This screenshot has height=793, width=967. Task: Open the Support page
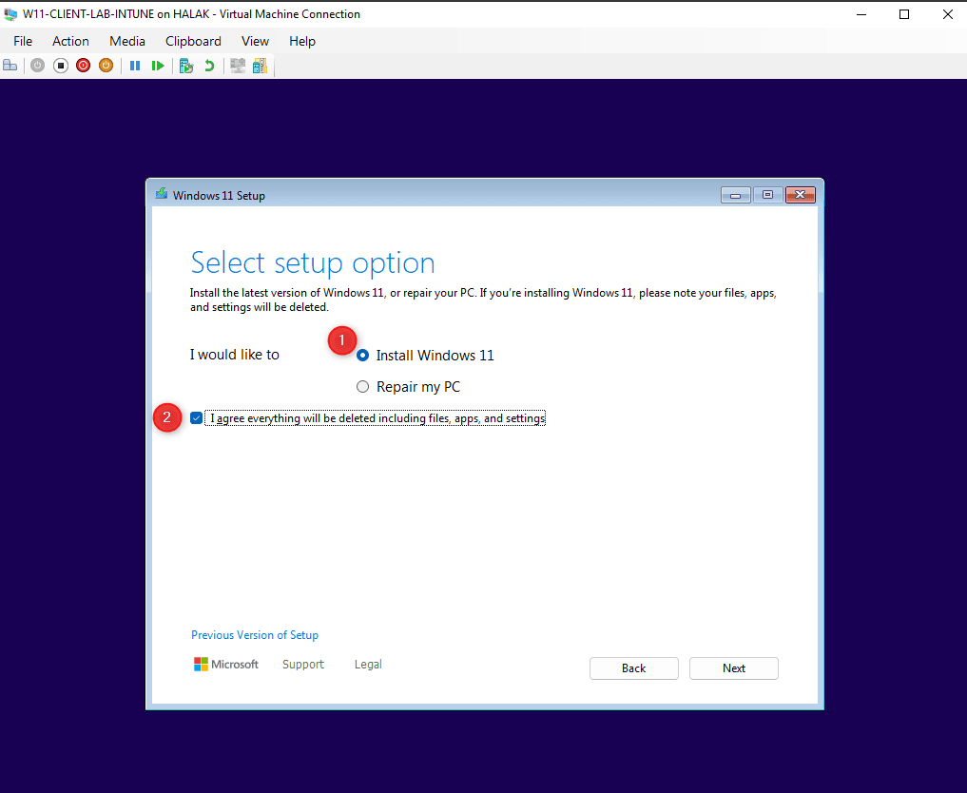302,664
